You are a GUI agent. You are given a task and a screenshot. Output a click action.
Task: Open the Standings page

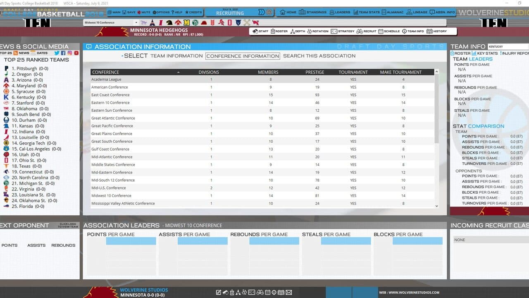(x=312, y=12)
